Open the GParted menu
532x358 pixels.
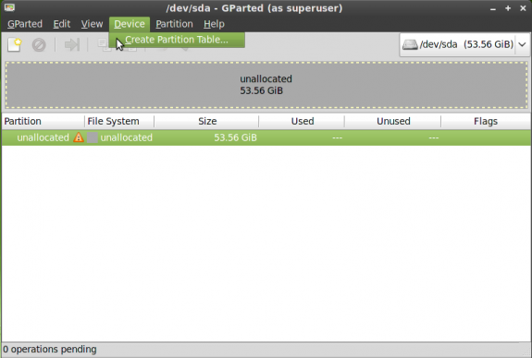point(25,24)
